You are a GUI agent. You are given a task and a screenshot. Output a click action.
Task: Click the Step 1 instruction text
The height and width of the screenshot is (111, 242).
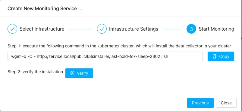click(119, 46)
